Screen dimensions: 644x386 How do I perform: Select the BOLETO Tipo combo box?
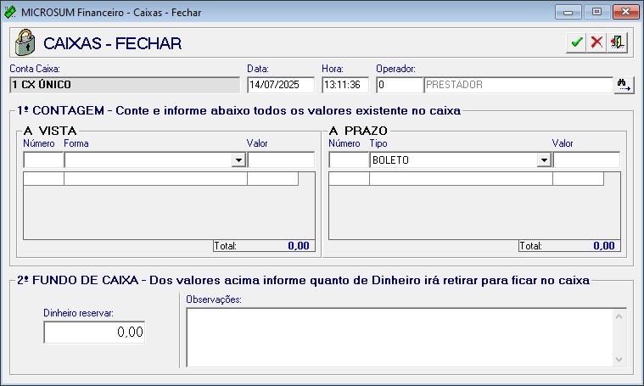tap(461, 159)
